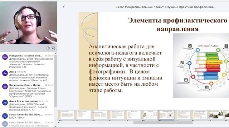Select Макухина Татьяна's purple 'Ма' avatar
The image size is (229, 128).
click(x=5, y=57)
